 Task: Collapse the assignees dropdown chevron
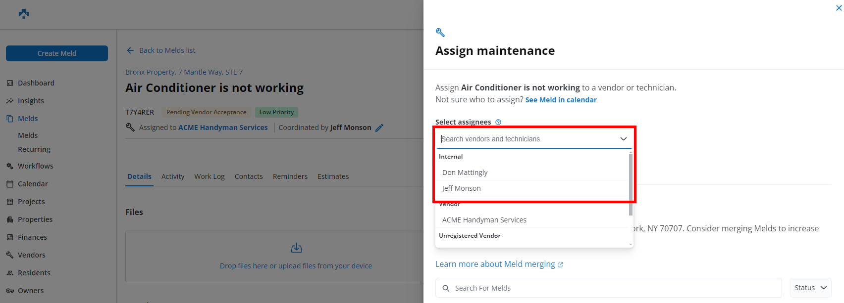coord(624,139)
